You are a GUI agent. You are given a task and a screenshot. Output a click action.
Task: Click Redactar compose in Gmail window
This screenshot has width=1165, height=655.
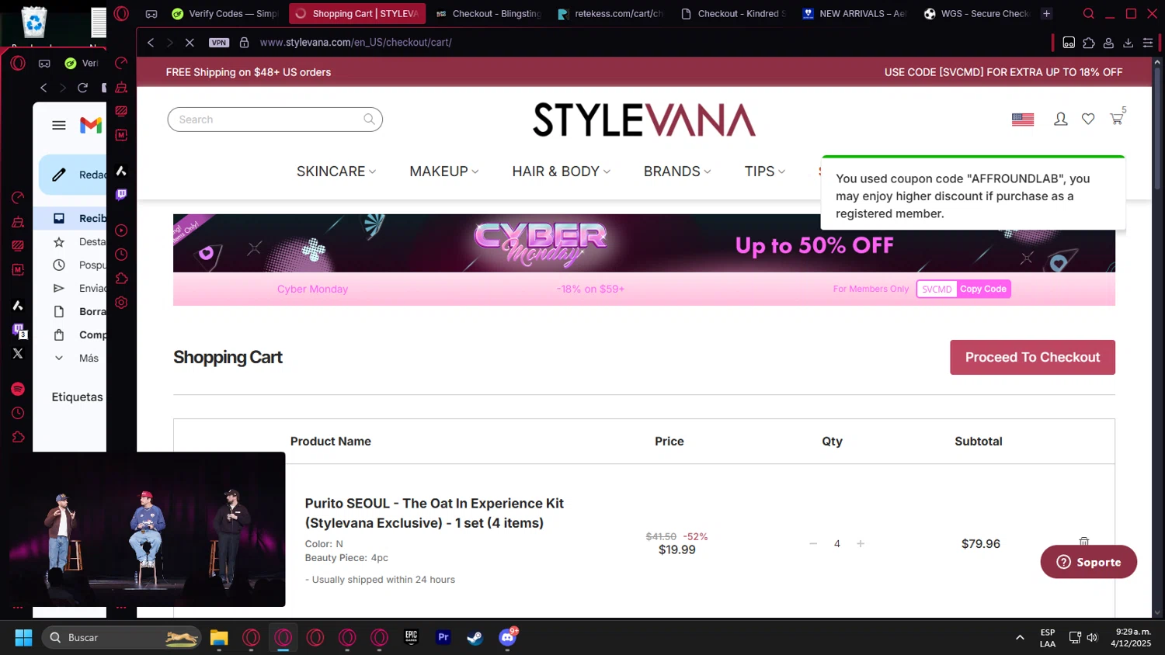coord(73,175)
